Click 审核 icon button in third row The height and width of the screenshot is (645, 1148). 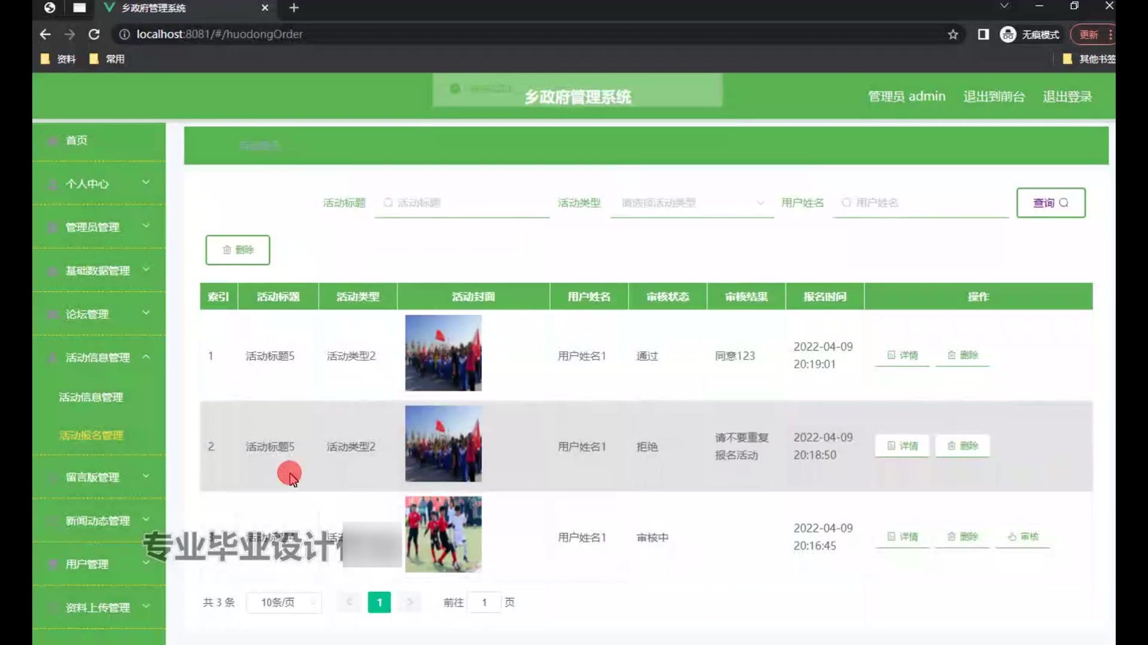1023,536
